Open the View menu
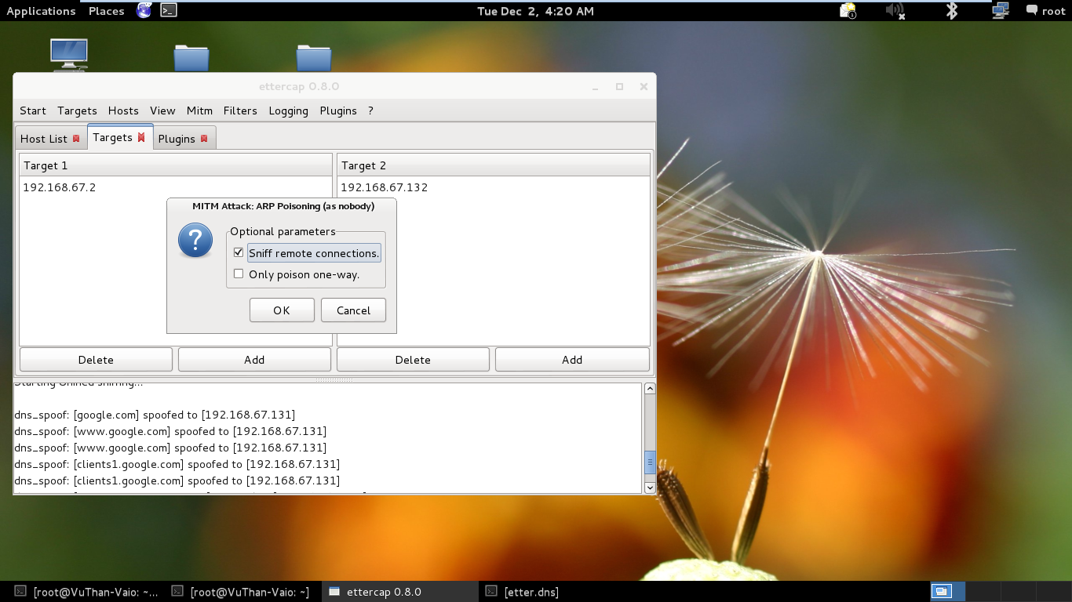This screenshot has height=602, width=1072. 162,111
